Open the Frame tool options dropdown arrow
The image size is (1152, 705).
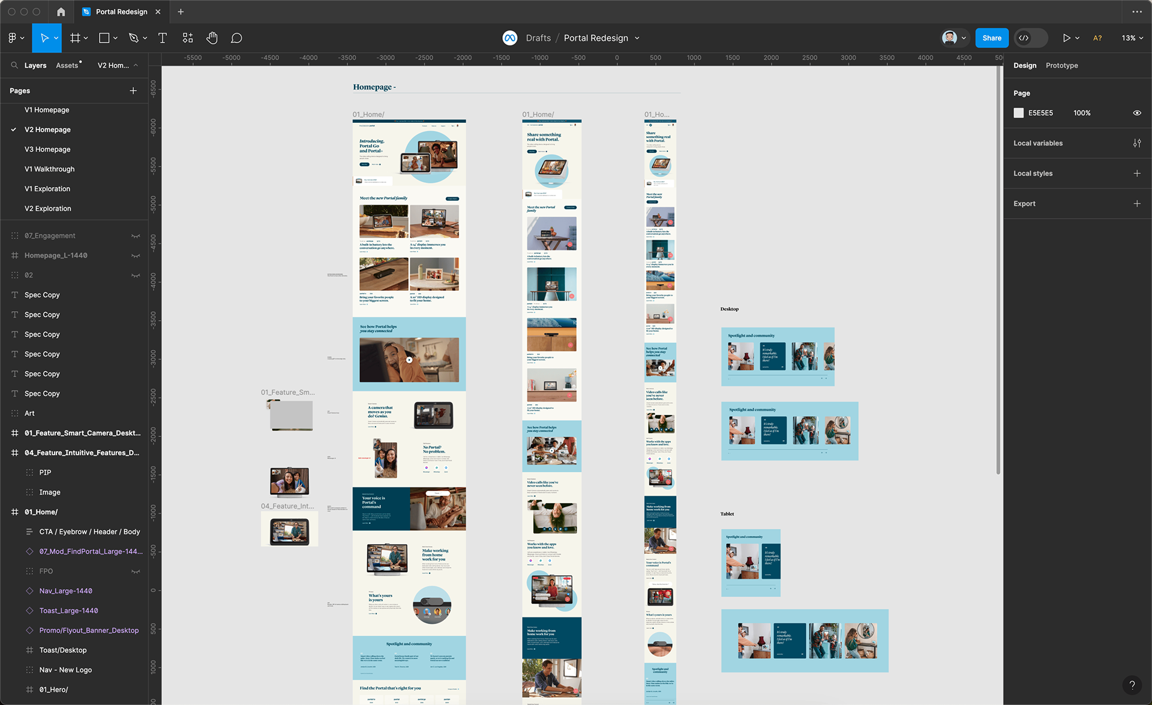(86, 38)
